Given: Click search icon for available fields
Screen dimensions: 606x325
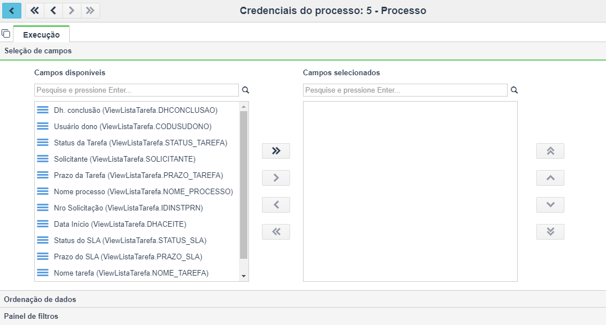Looking at the screenshot, I should [x=245, y=90].
